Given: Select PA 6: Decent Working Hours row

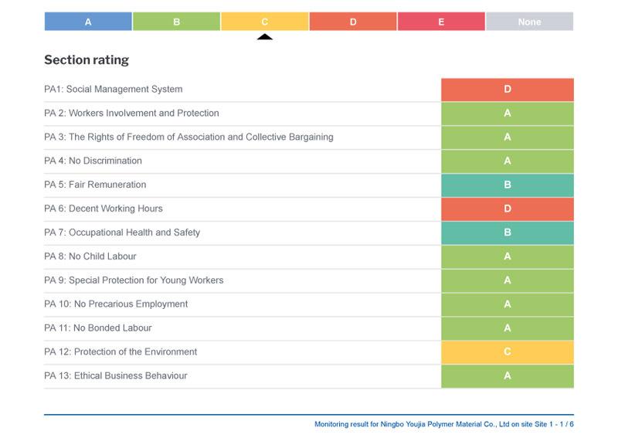Looking at the screenshot, I should click(104, 209).
